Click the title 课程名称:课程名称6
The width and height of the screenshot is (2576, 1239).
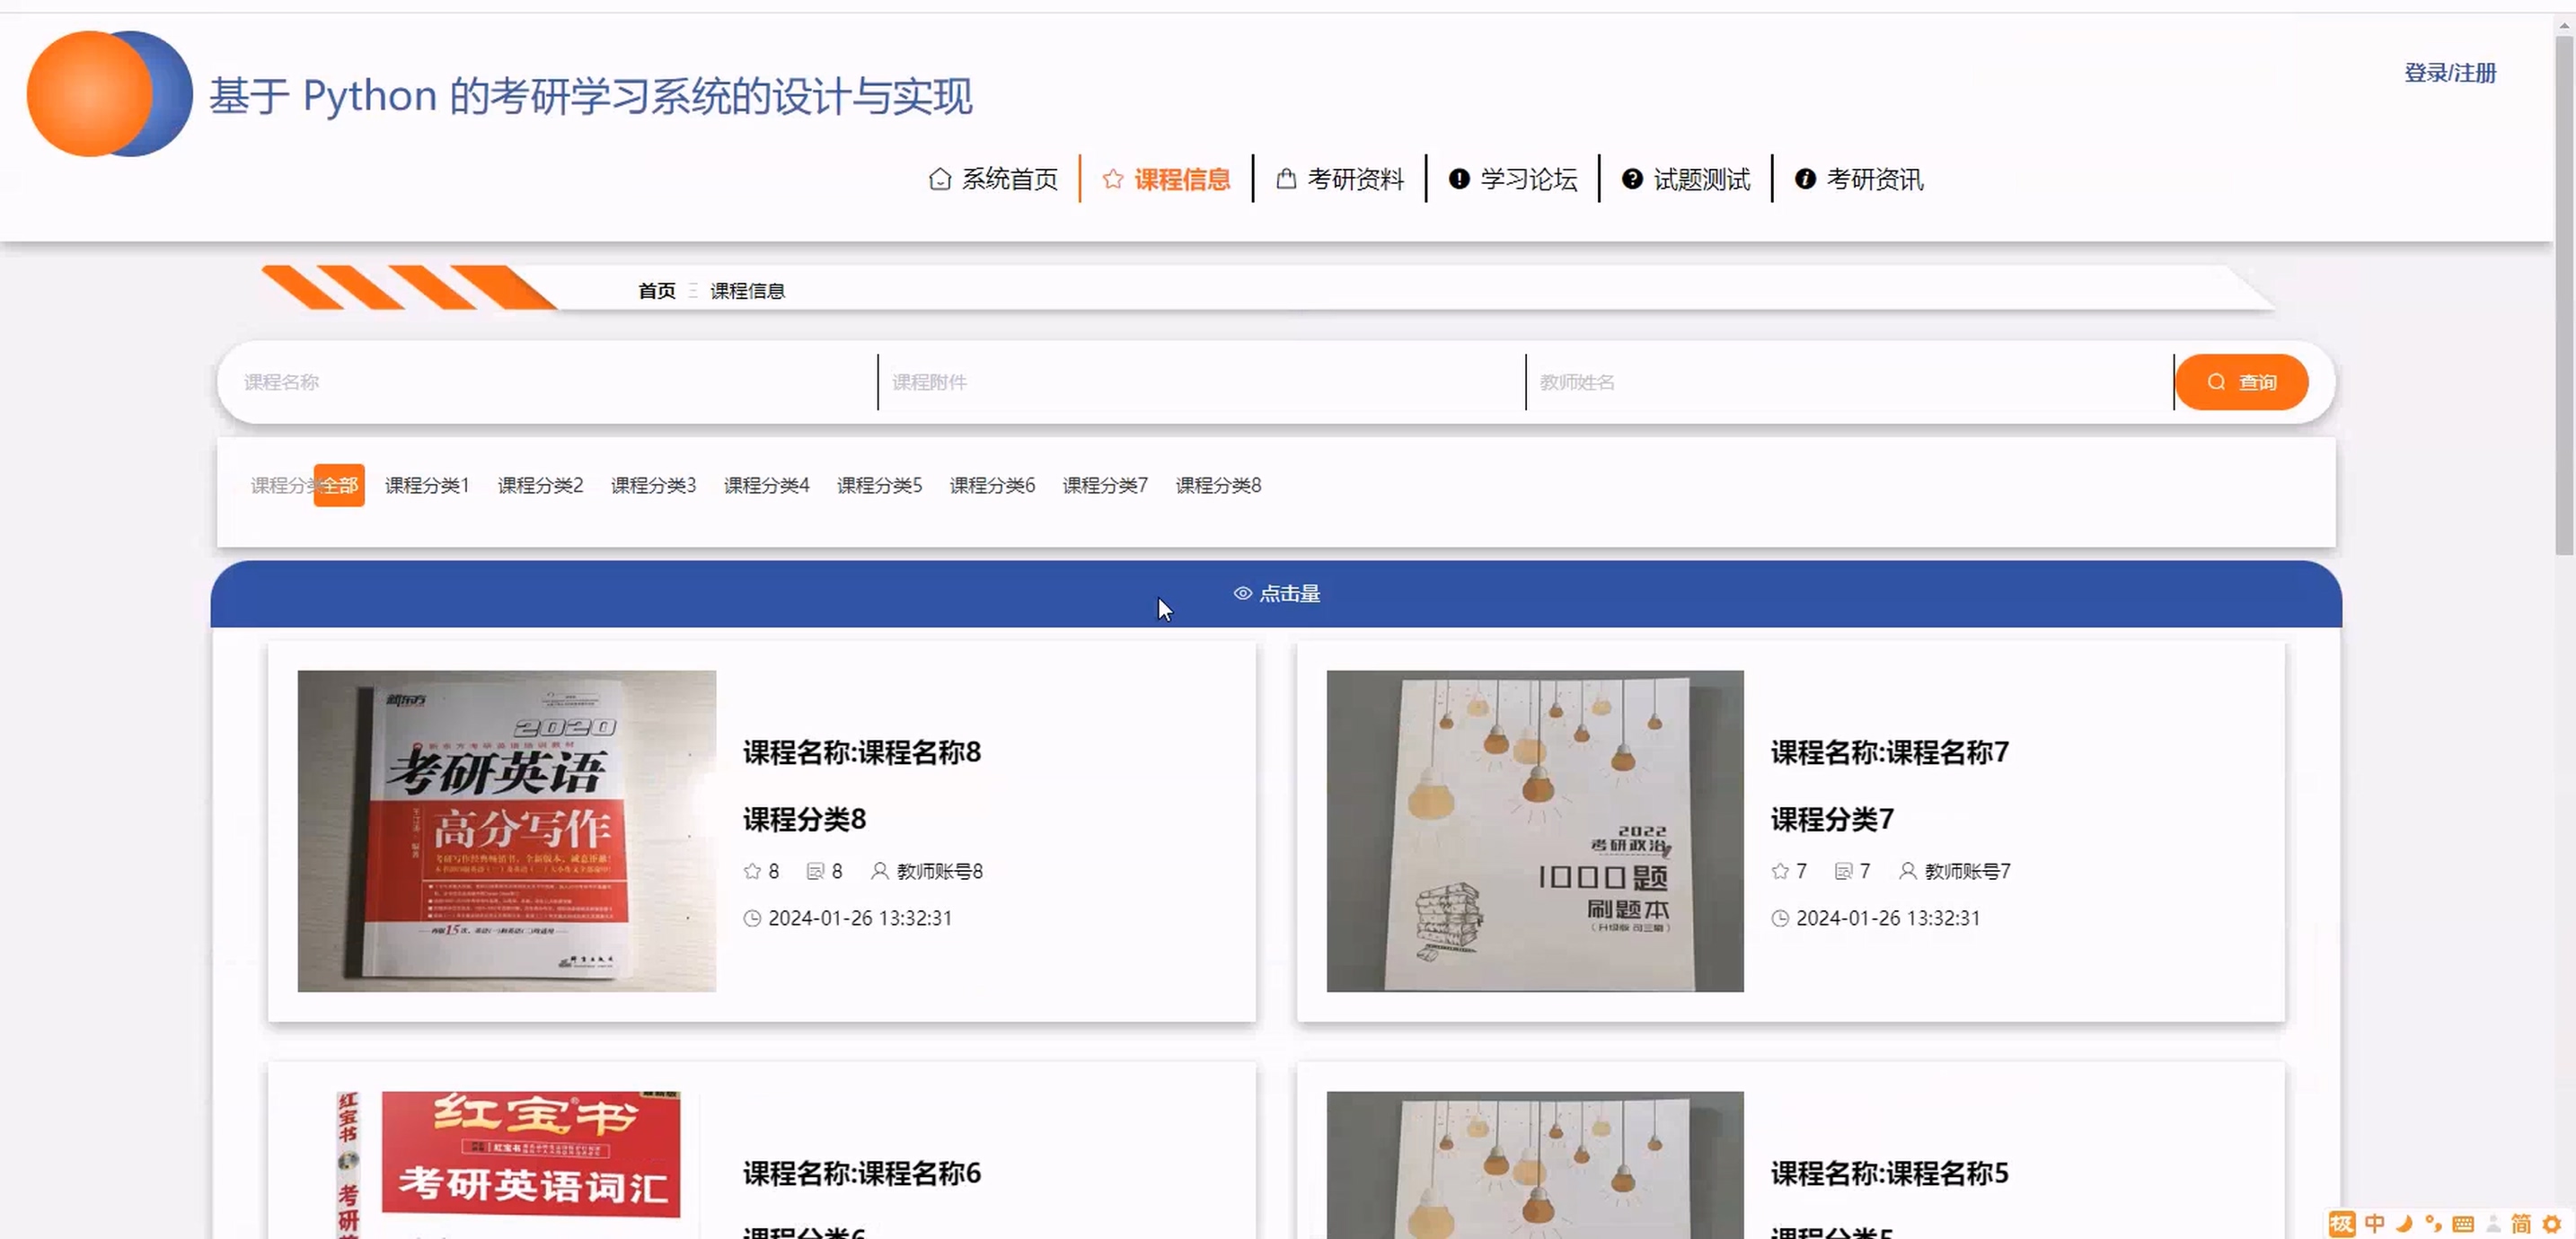coord(862,1173)
